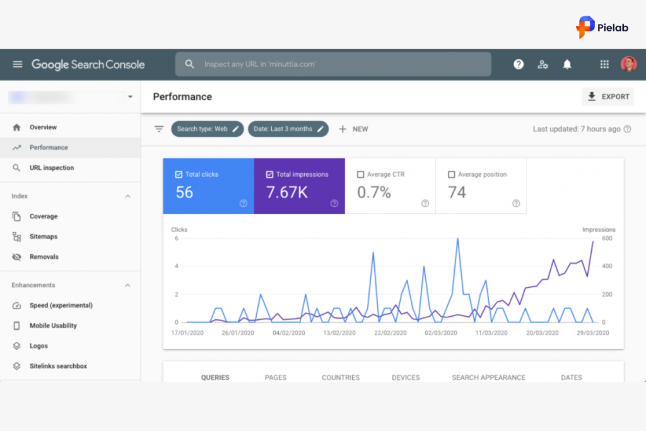Open the notifications bell
This screenshot has width=646, height=431.
click(567, 64)
